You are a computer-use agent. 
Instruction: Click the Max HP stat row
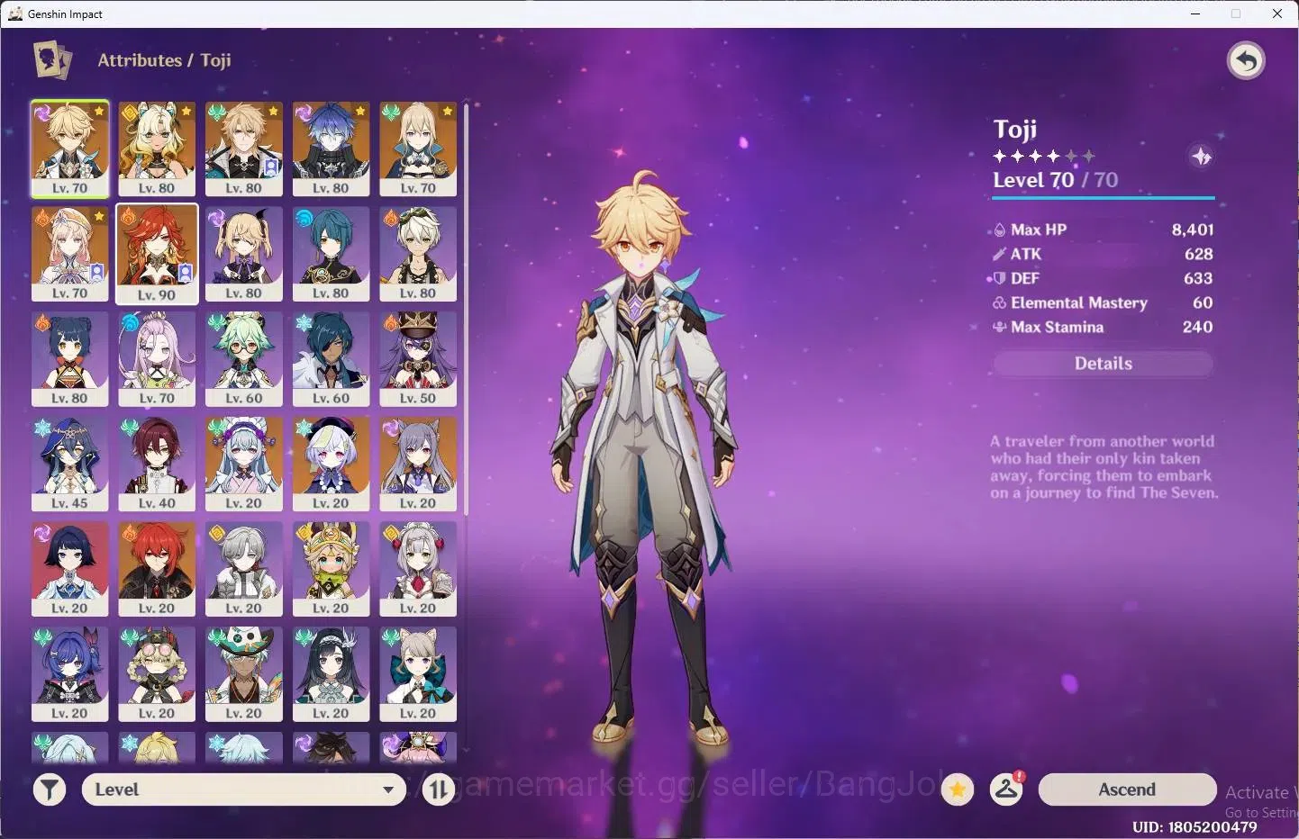tap(1103, 230)
